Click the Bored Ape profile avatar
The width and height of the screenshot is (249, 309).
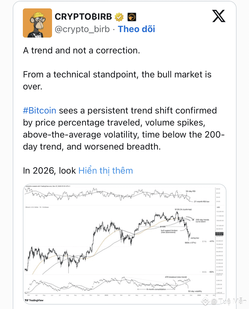pyautogui.click(x=37, y=23)
